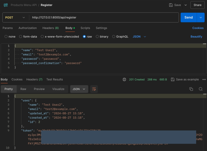The image size is (207, 151).
Task: Click the request URL input field
Action: (x=103, y=18)
